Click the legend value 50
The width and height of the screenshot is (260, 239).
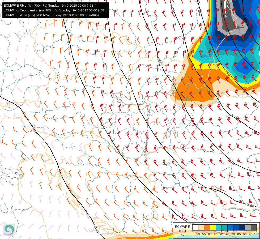[x=198, y=234]
